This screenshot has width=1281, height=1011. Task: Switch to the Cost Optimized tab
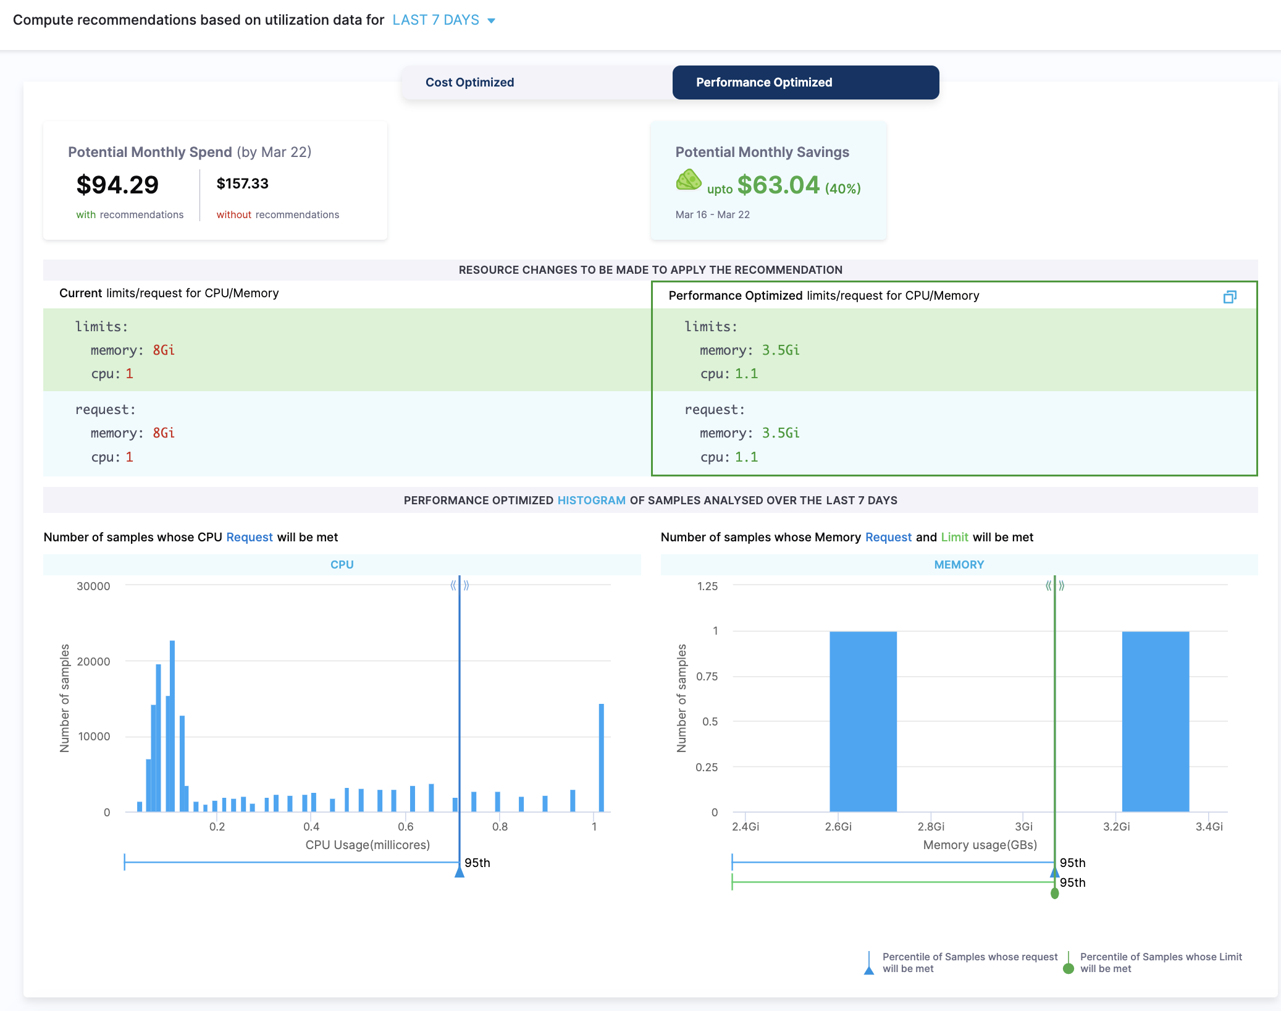469,83
